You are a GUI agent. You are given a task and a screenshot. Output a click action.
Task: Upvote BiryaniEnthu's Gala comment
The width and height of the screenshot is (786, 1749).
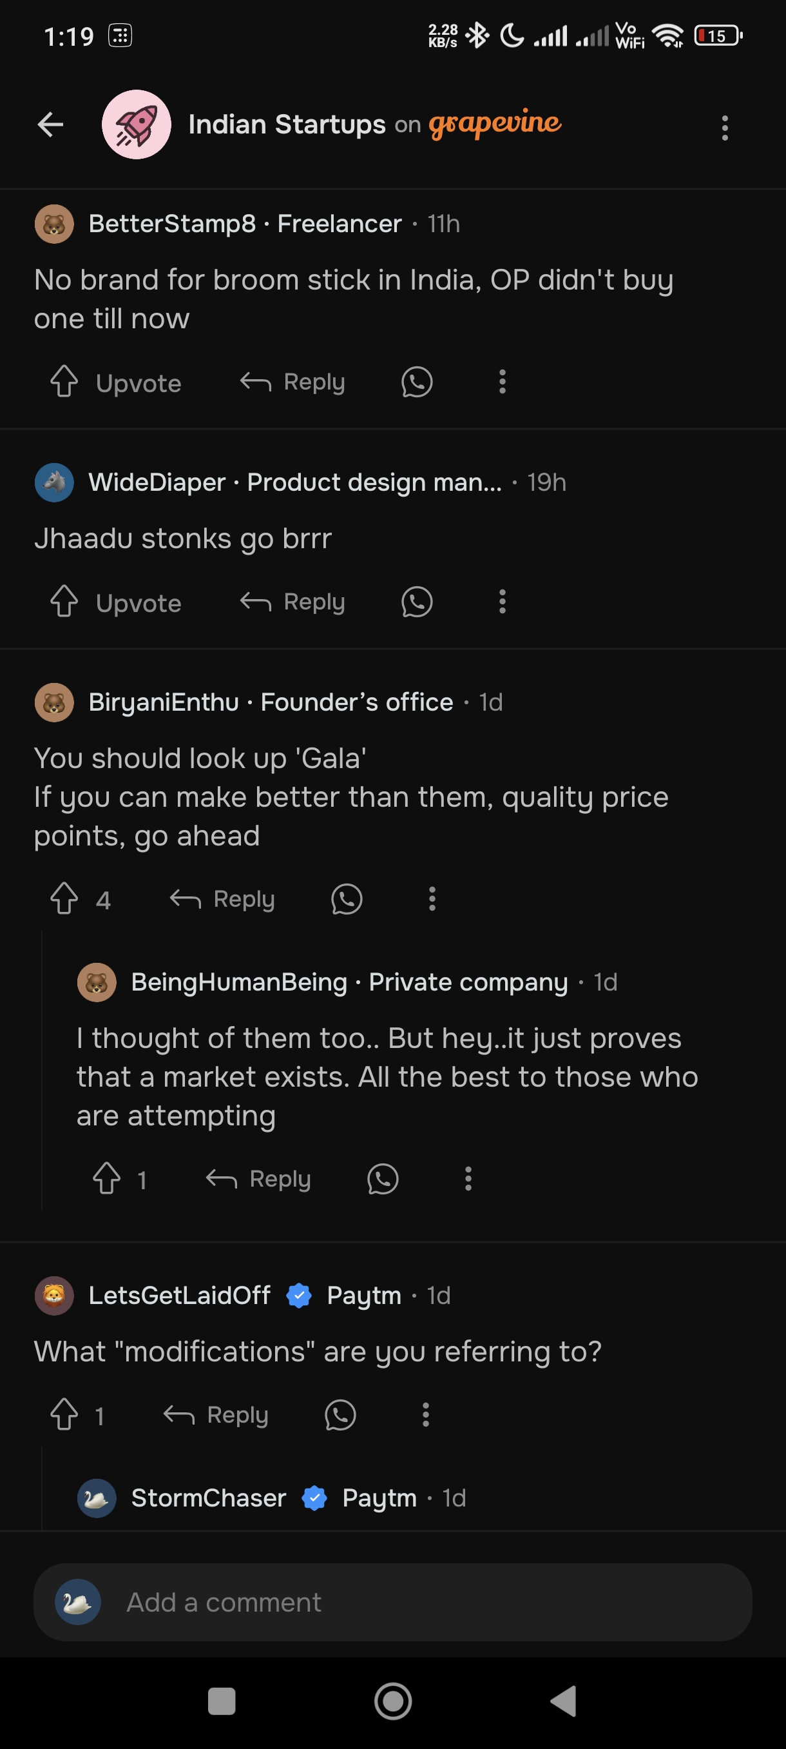pos(65,899)
